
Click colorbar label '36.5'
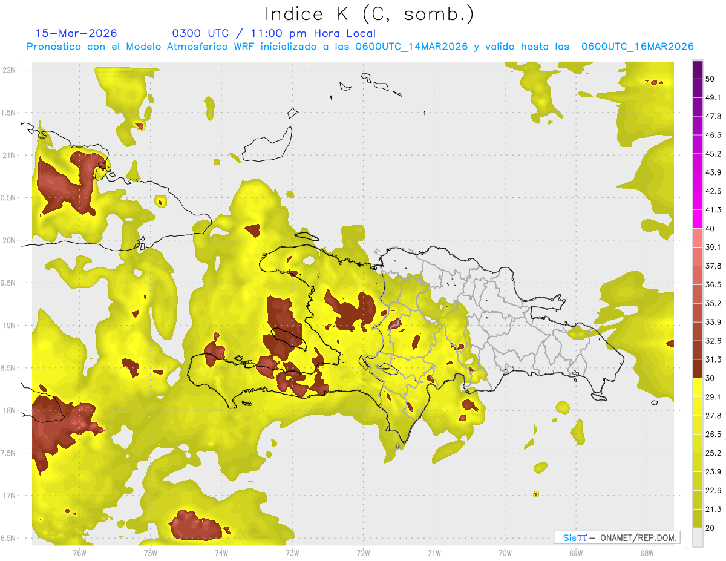tap(714, 284)
